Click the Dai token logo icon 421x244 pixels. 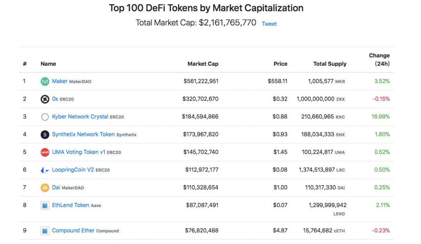coord(45,188)
